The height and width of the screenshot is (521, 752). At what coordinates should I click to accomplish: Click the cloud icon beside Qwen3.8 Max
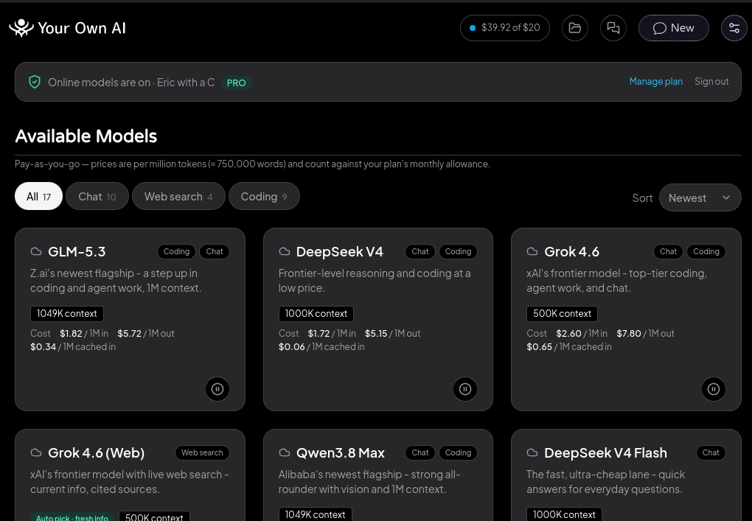pos(285,452)
